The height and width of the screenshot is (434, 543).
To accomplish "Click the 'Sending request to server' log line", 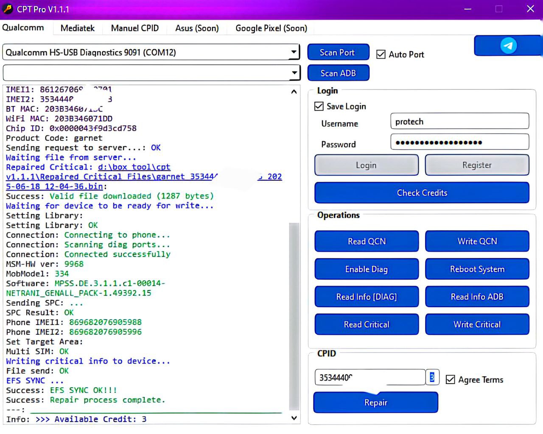I will pyautogui.click(x=83, y=148).
